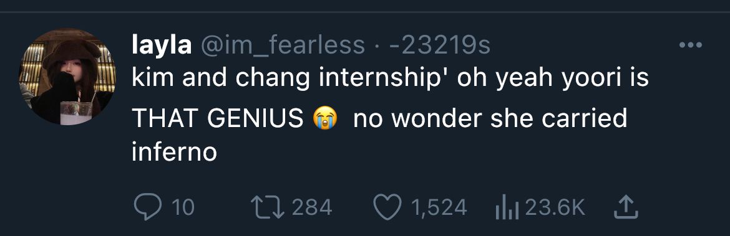Click the display name layla
This screenshot has width=730, height=236.
(162, 45)
